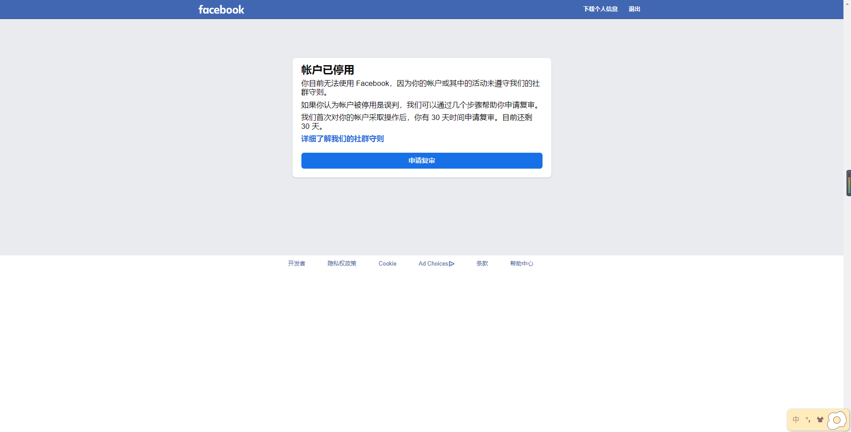This screenshot has width=851, height=432.
Task: Toggle the IME punctuation mode icon
Action: (808, 420)
